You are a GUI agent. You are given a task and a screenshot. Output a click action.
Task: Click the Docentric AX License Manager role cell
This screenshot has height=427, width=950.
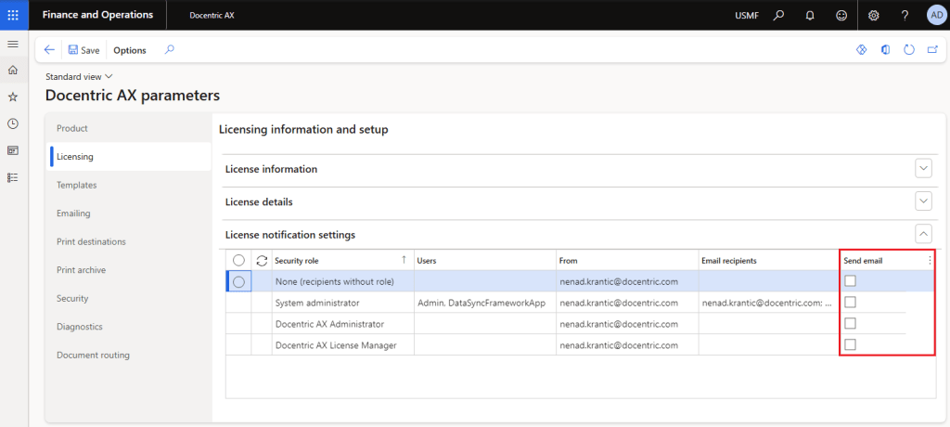pyautogui.click(x=343, y=345)
